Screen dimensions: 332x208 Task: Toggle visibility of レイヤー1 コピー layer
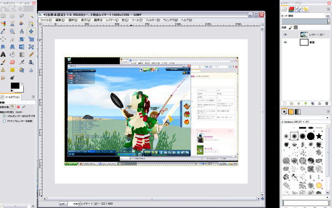click(x=285, y=34)
